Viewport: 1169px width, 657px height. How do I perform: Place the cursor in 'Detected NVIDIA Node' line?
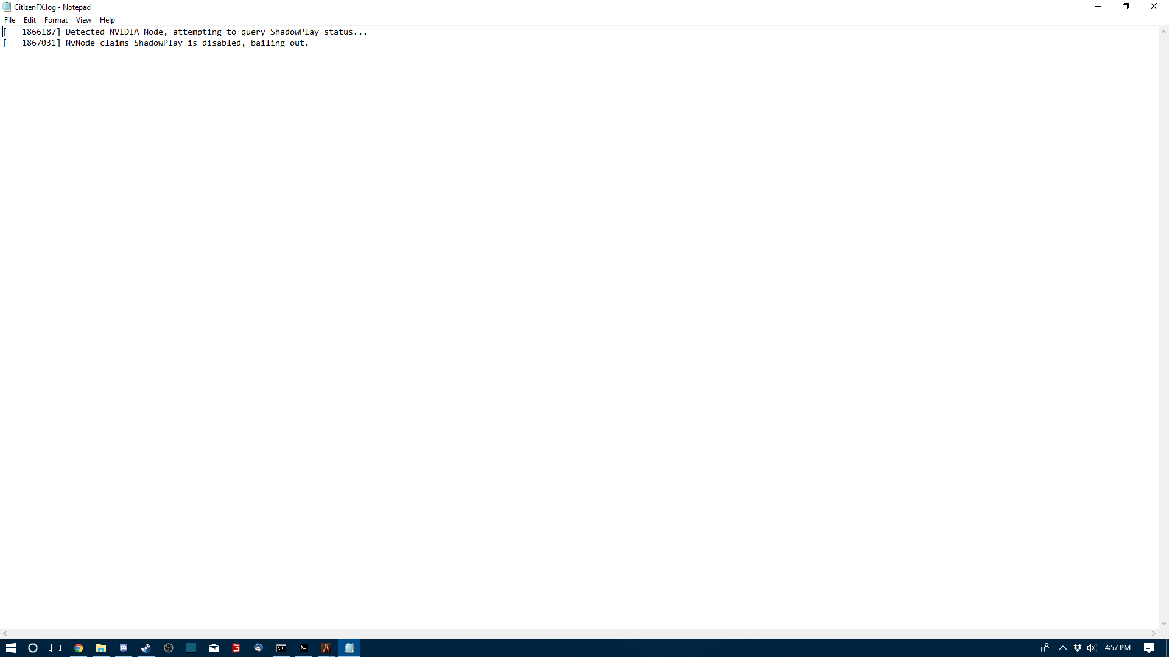pyautogui.click(x=185, y=32)
